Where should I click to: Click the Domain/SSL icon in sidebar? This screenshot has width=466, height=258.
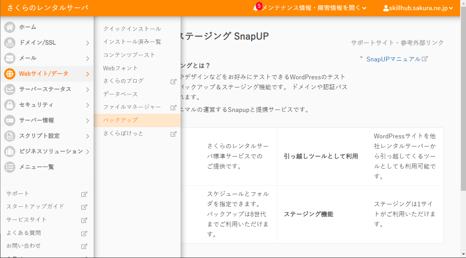tap(10, 43)
